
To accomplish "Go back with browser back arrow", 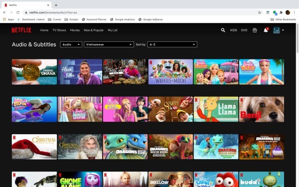I will click(4, 12).
